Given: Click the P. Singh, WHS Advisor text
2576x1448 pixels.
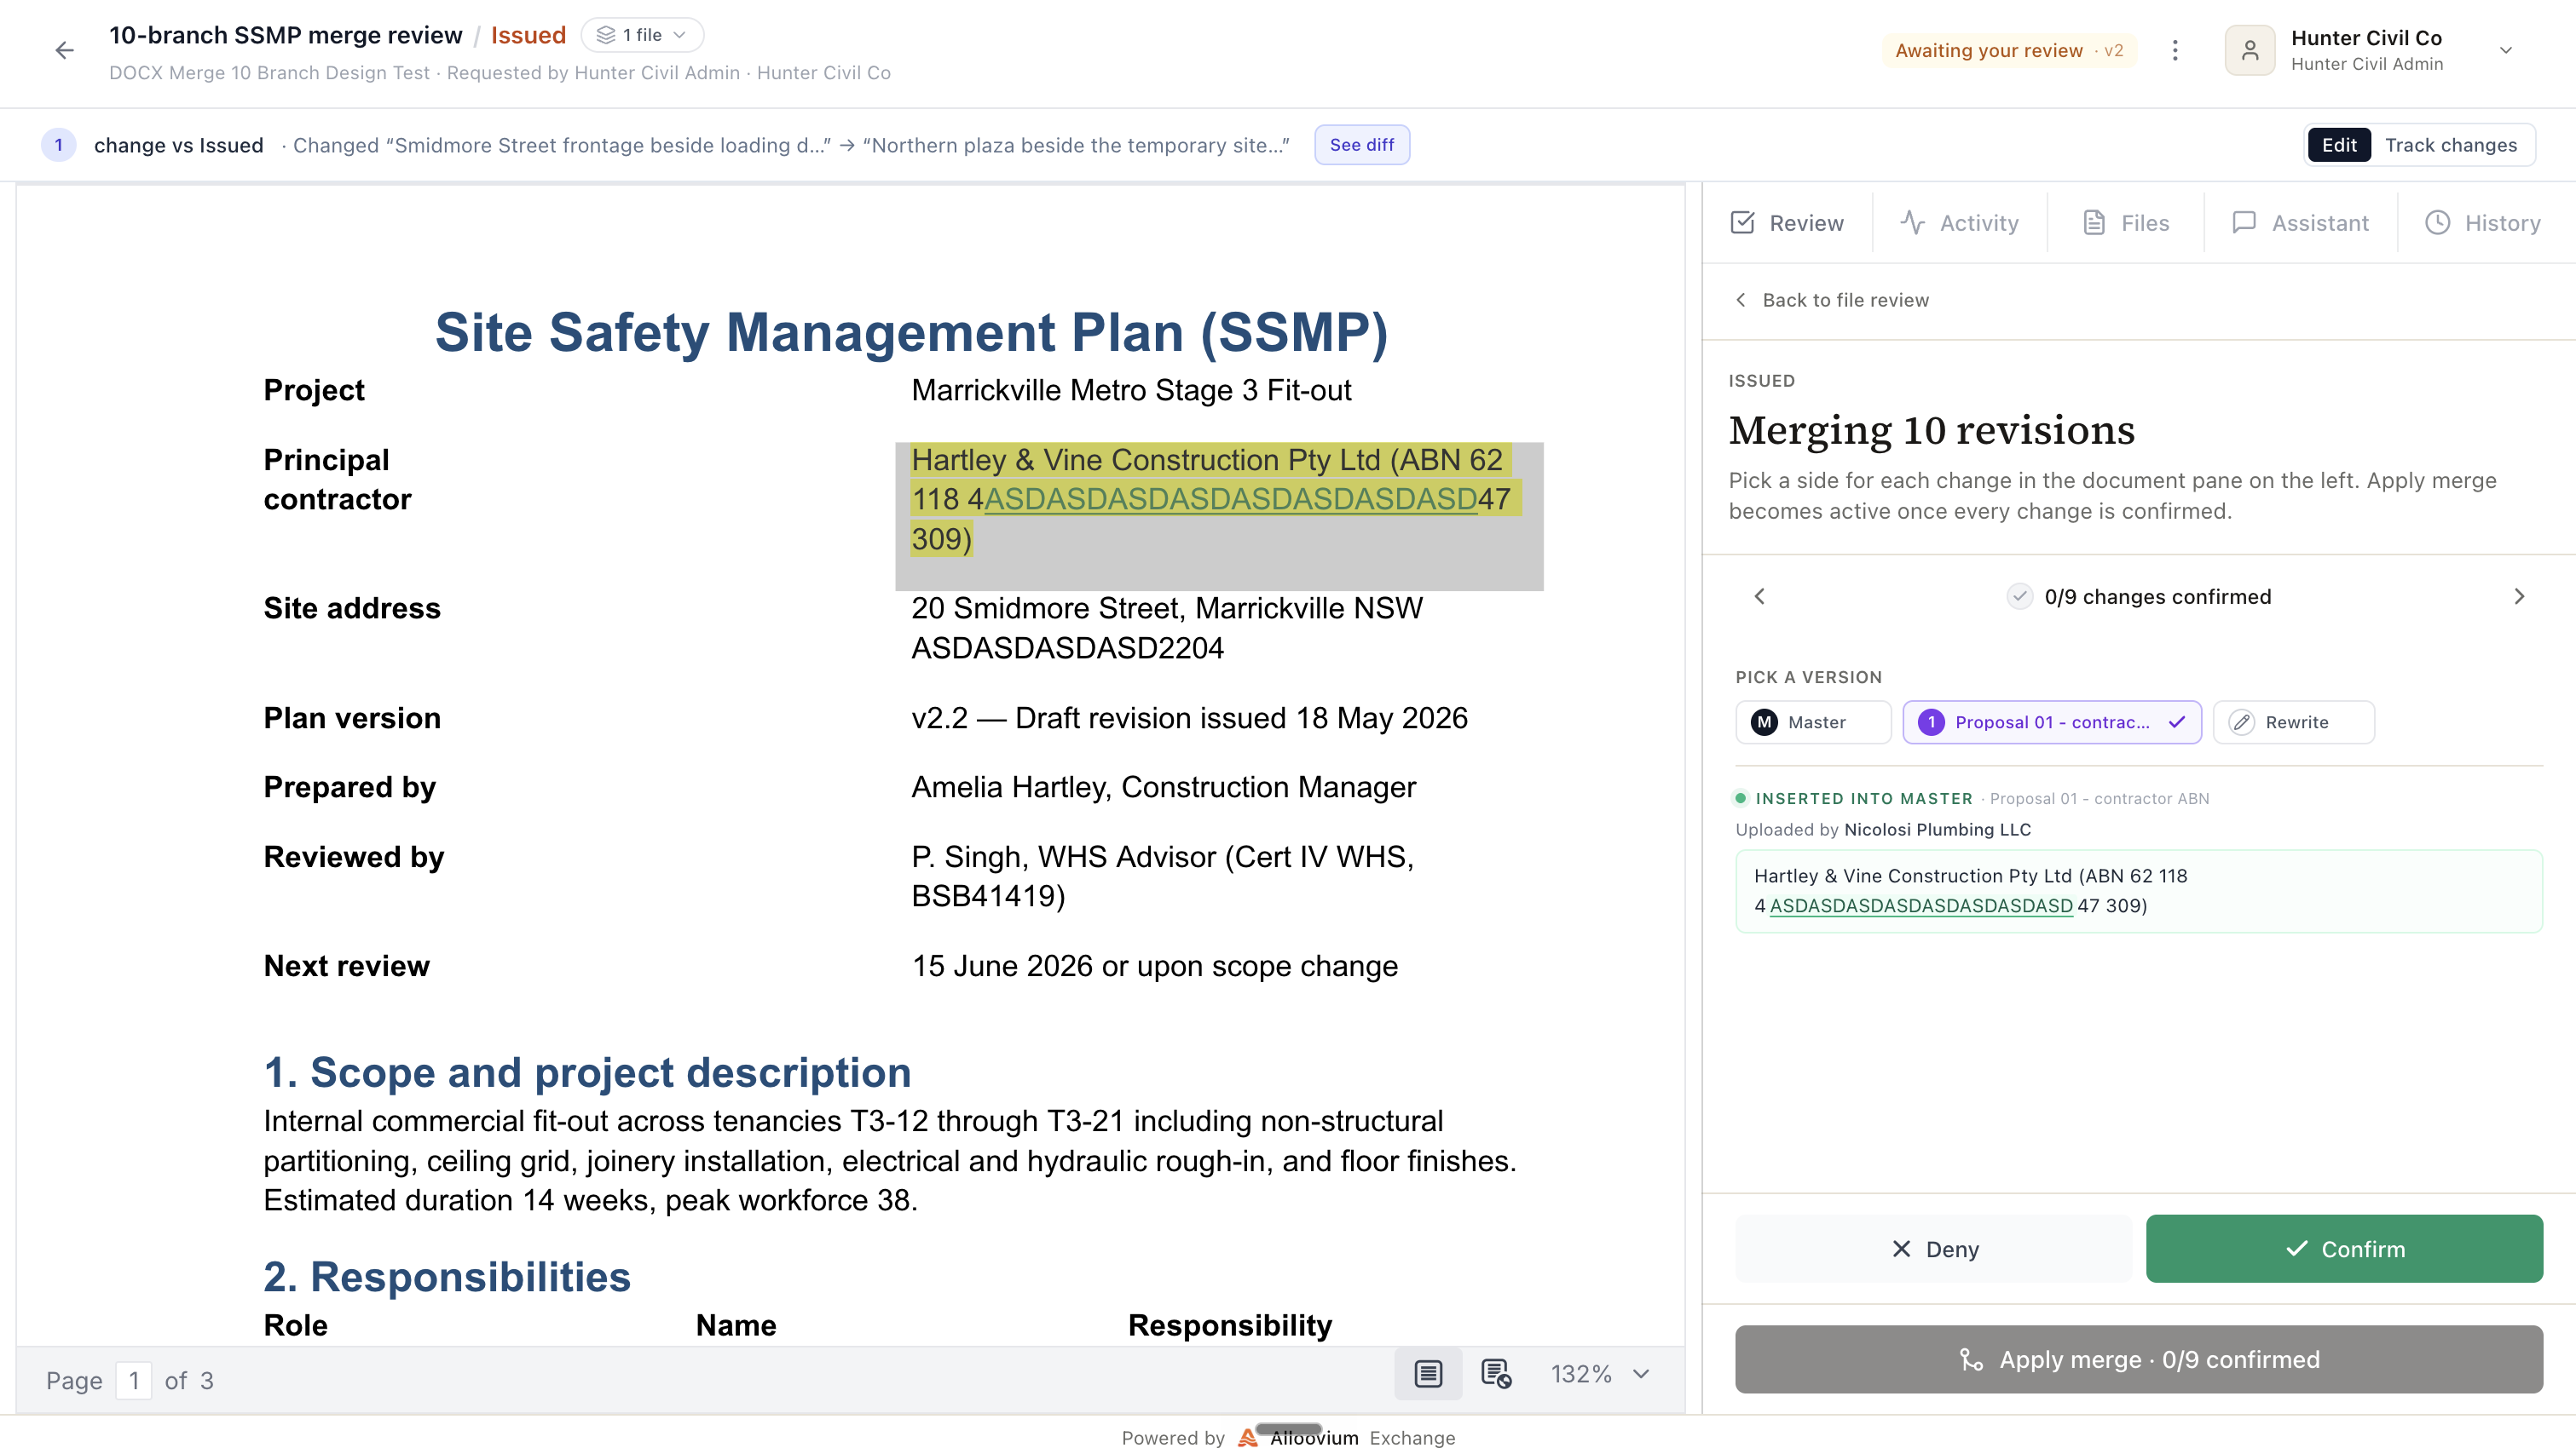Looking at the screenshot, I should point(1162,876).
